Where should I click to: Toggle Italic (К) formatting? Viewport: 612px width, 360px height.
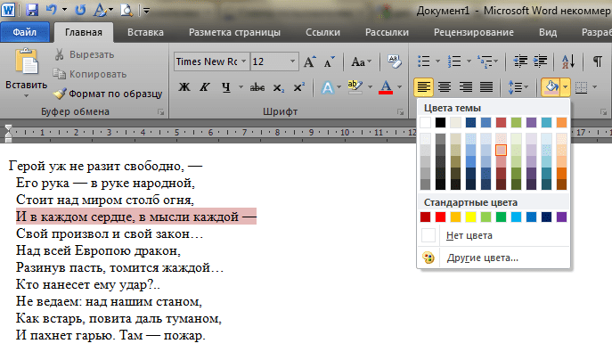coord(205,87)
